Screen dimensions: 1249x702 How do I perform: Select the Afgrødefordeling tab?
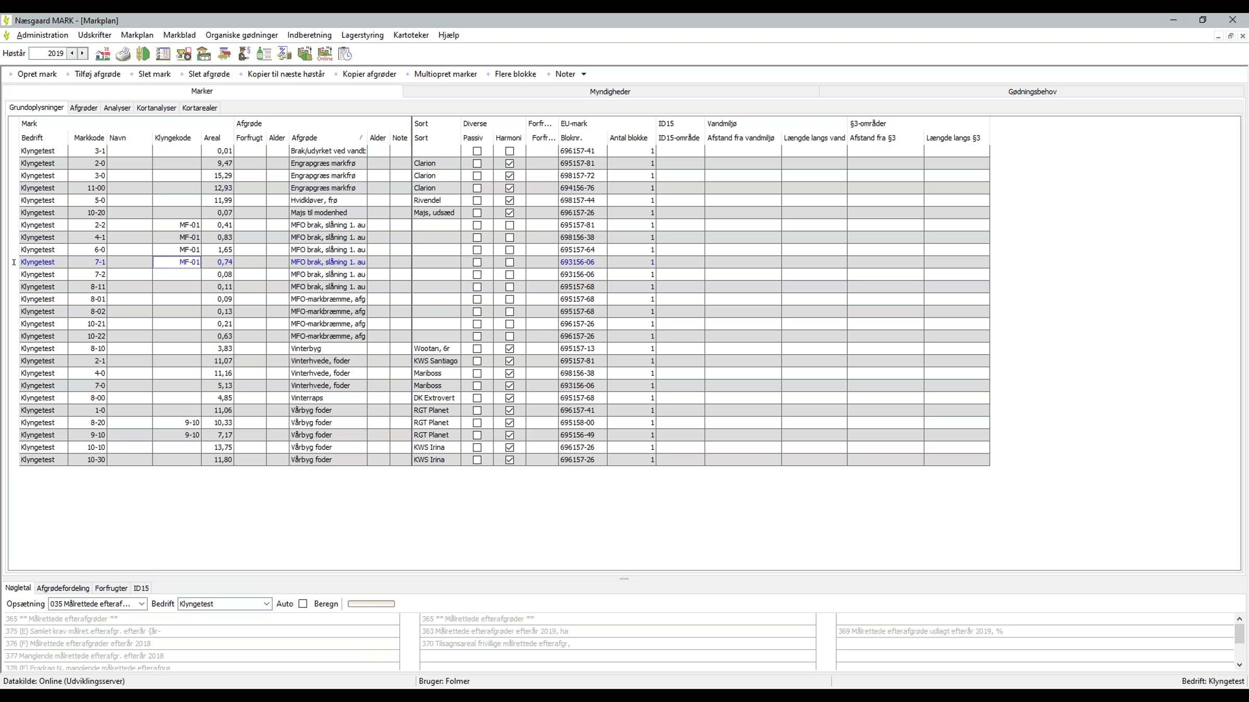coord(63,588)
